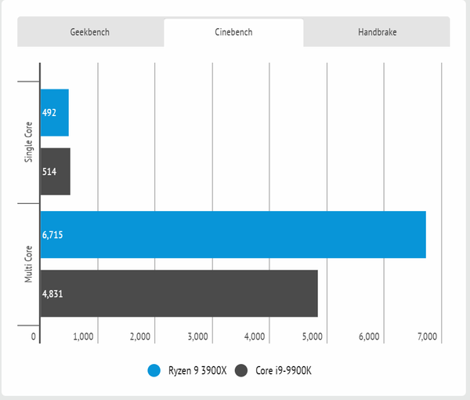The height and width of the screenshot is (400, 470).
Task: Click the 0 axis tick label
Action: (34, 336)
